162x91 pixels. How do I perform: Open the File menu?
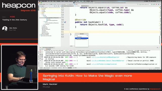pyautogui.click(x=49, y=1)
